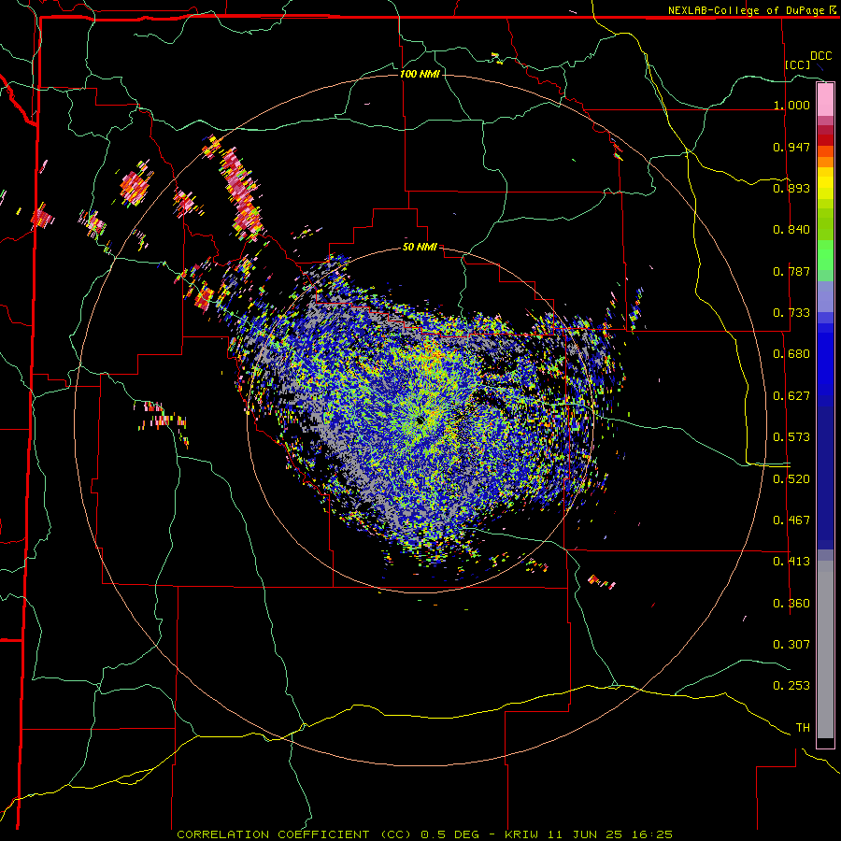The image size is (841, 841).
Task: Click the 0.893 legend value
Action: 791,188
